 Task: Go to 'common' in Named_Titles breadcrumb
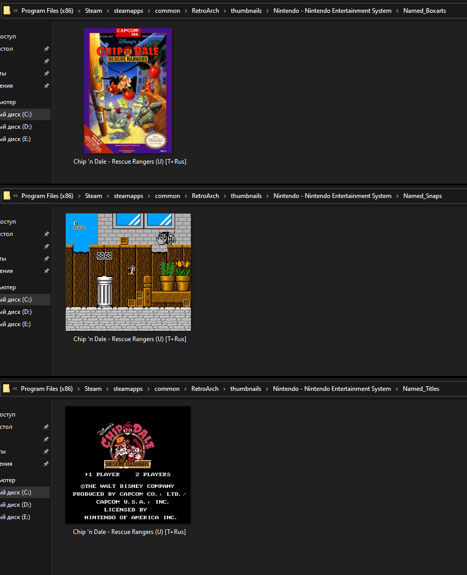167,389
